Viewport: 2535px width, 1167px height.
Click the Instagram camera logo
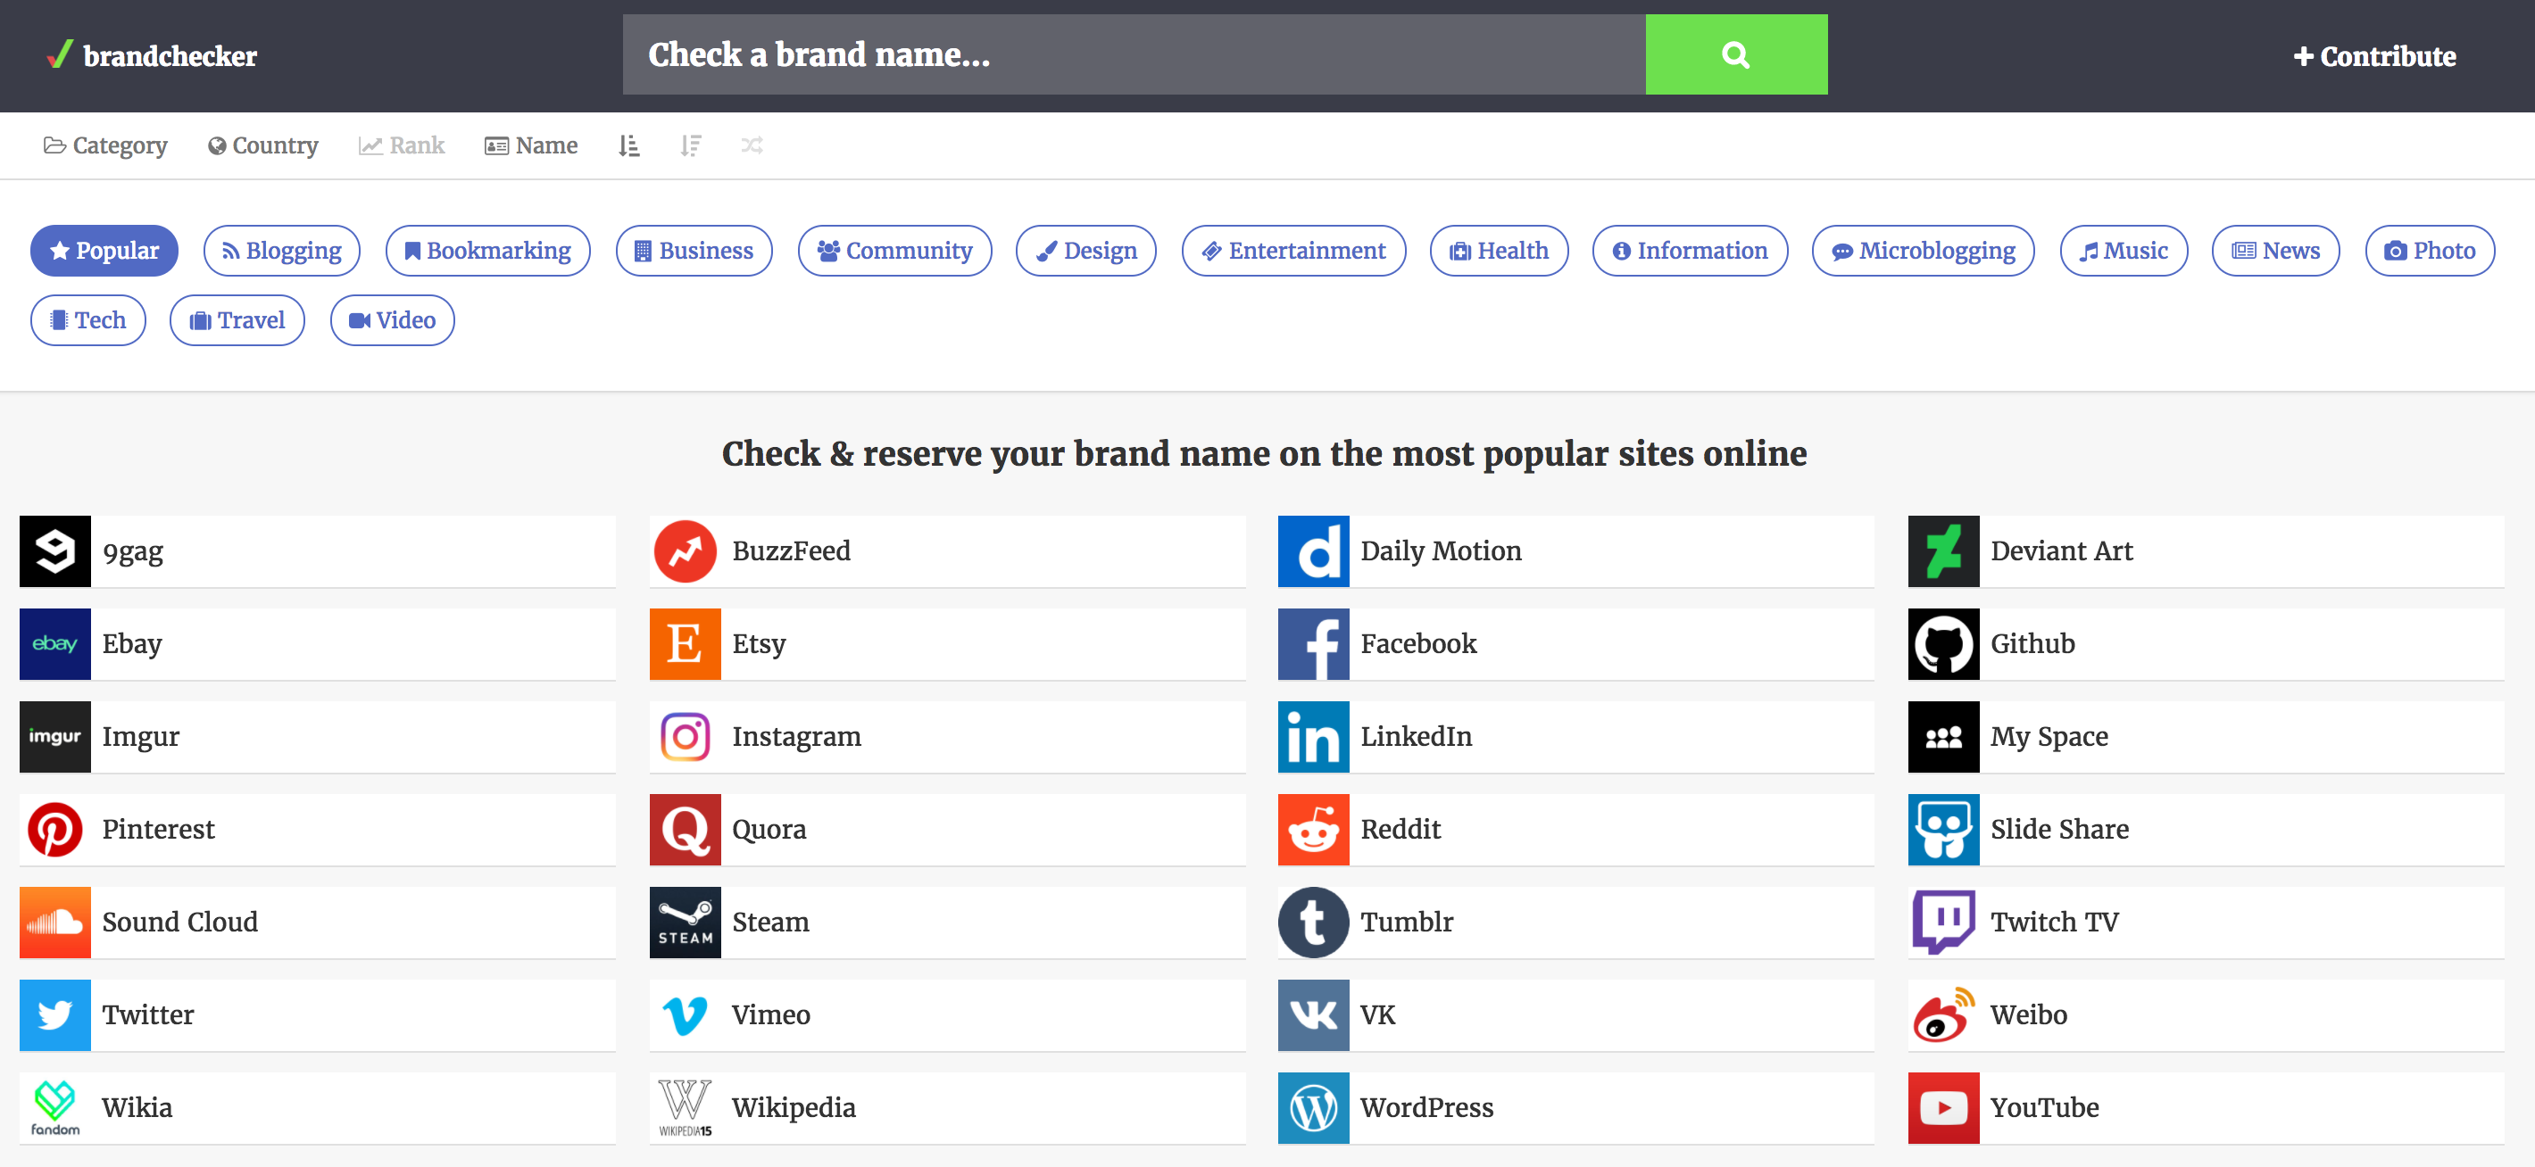(x=685, y=736)
